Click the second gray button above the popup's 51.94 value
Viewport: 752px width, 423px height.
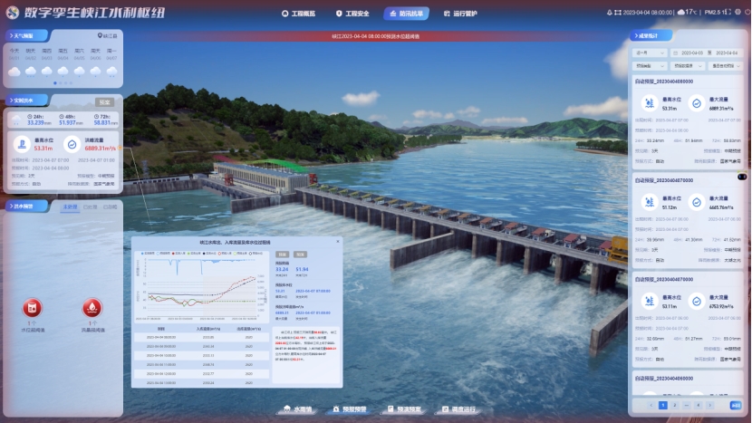click(300, 255)
